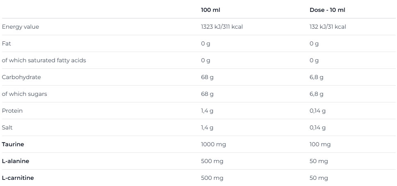Click 'of which sugars' row label
The width and height of the screenshot is (397, 186).
(25, 94)
